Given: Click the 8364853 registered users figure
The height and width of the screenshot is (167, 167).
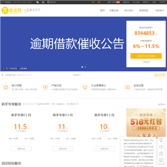Looking at the screenshot, I should point(145,33).
